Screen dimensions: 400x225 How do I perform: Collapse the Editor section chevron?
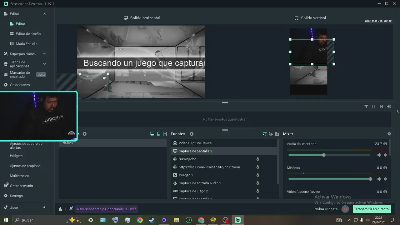point(44,14)
